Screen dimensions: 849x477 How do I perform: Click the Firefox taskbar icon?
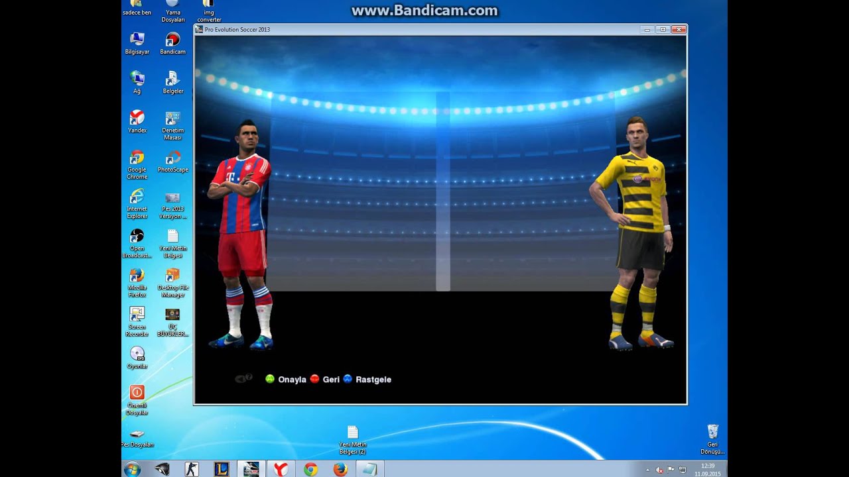[x=340, y=469]
